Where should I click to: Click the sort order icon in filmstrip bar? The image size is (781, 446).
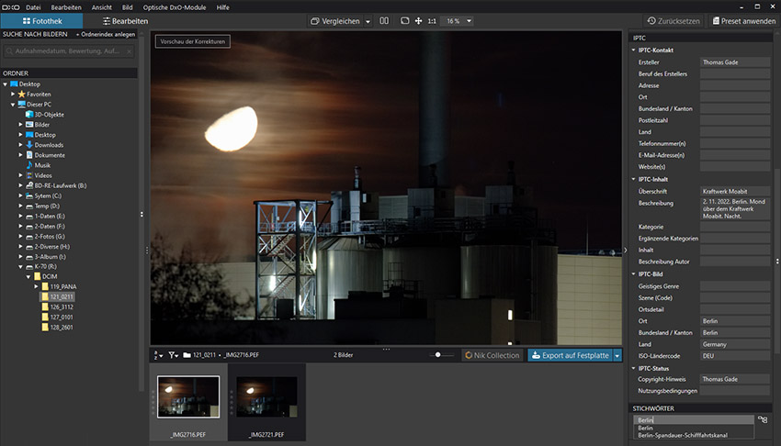[156, 354]
